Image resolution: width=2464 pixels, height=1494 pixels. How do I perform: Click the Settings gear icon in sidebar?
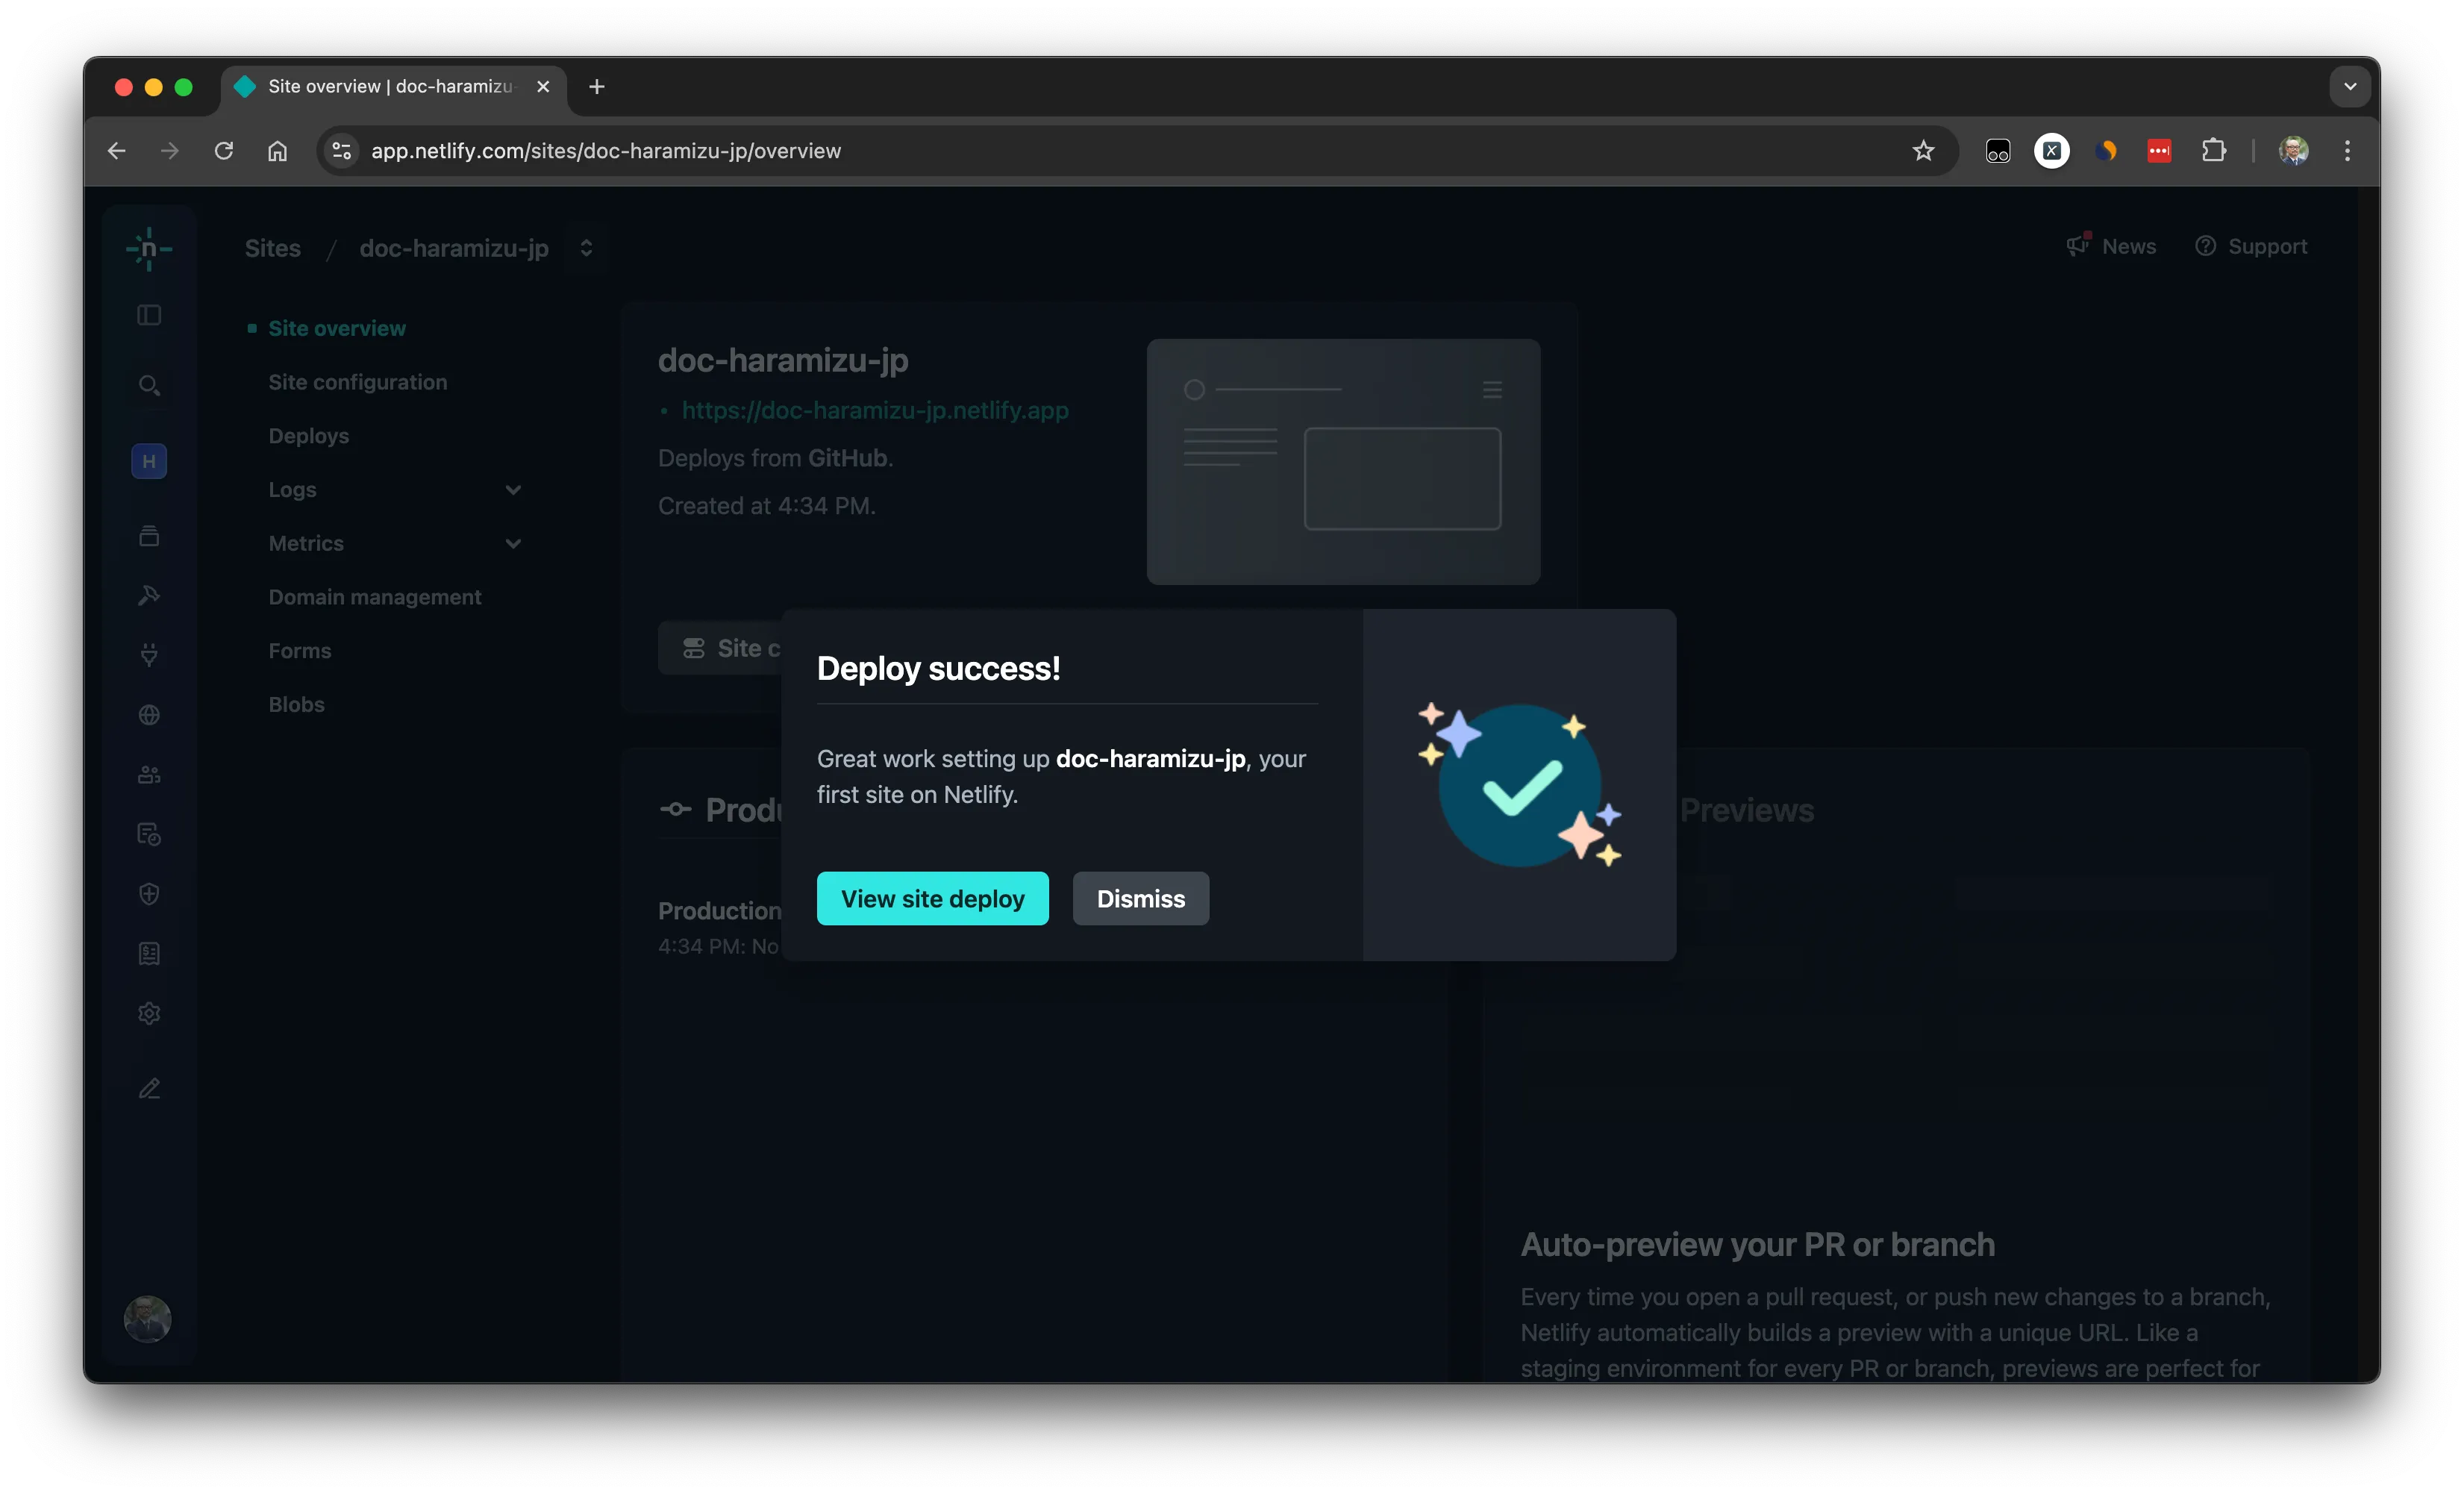coord(149,1012)
